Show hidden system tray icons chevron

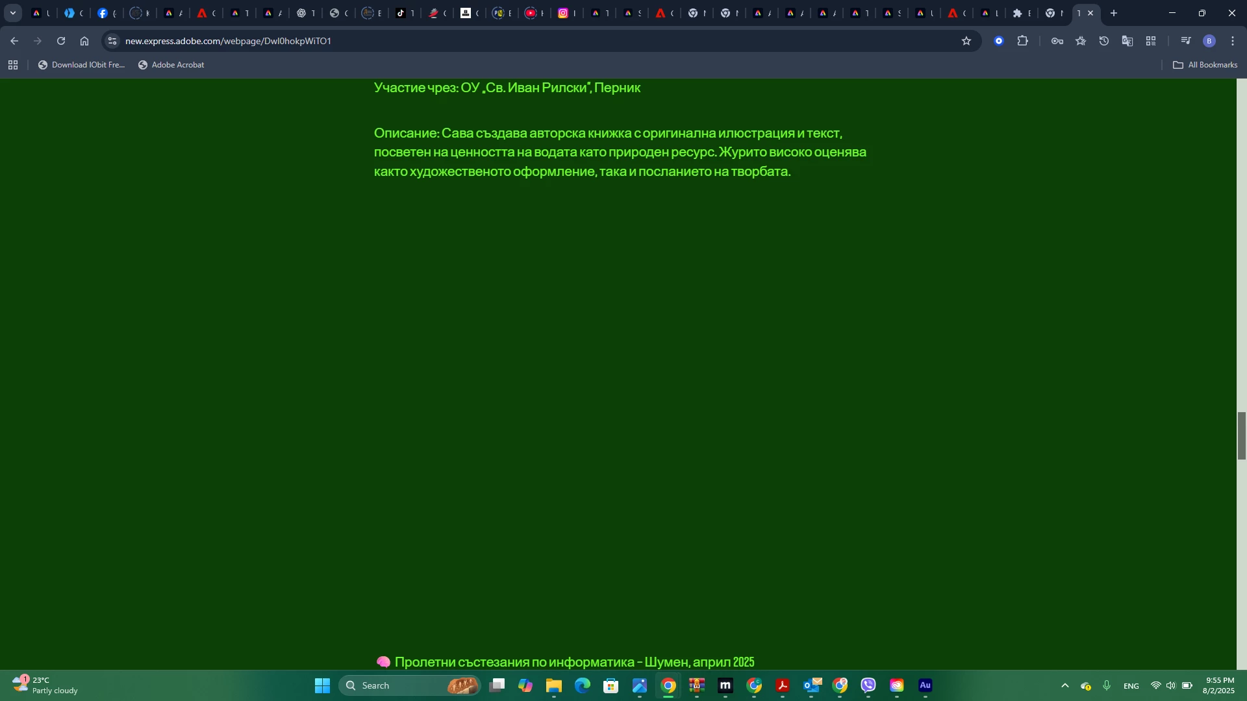[x=1064, y=685]
